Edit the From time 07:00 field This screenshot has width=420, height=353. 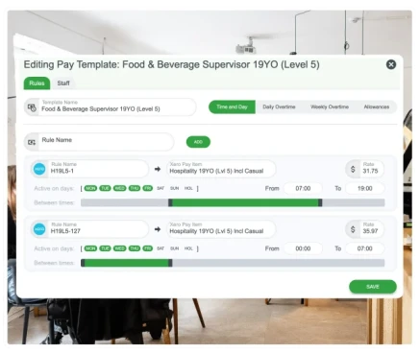click(303, 188)
